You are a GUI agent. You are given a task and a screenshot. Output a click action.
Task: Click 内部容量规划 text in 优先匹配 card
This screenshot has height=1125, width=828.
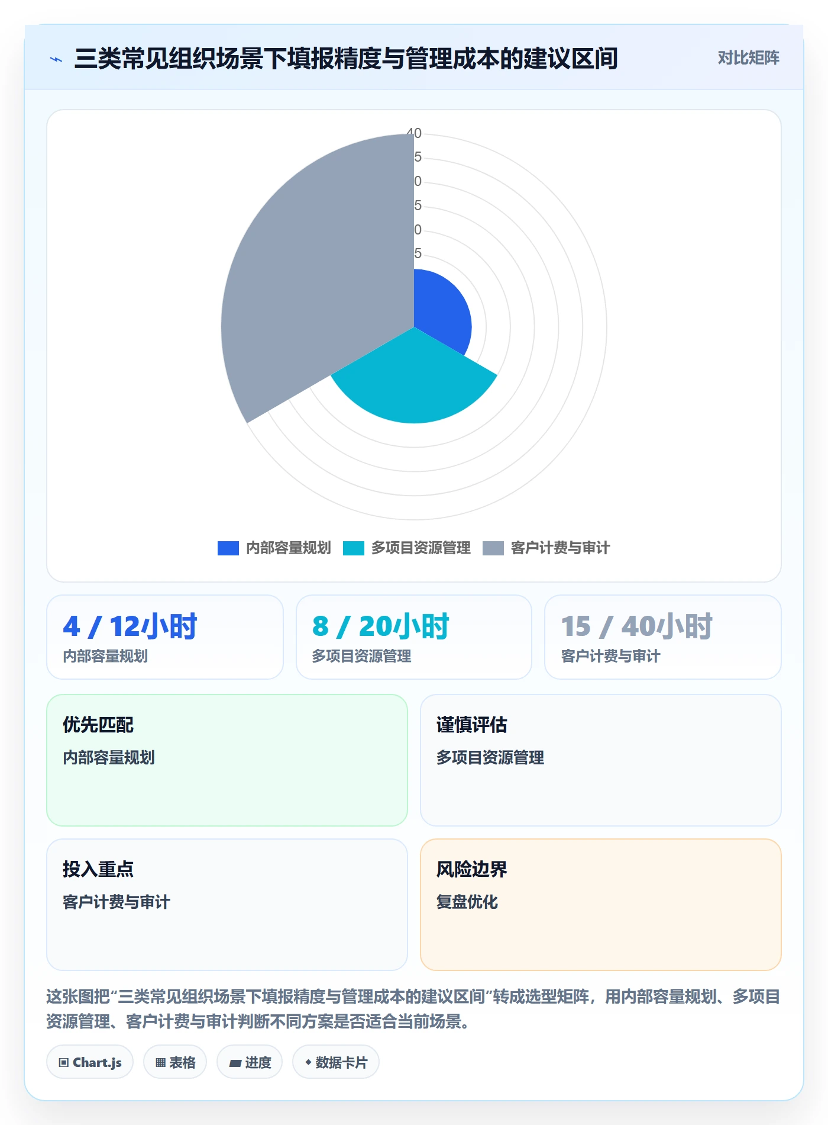(x=109, y=757)
